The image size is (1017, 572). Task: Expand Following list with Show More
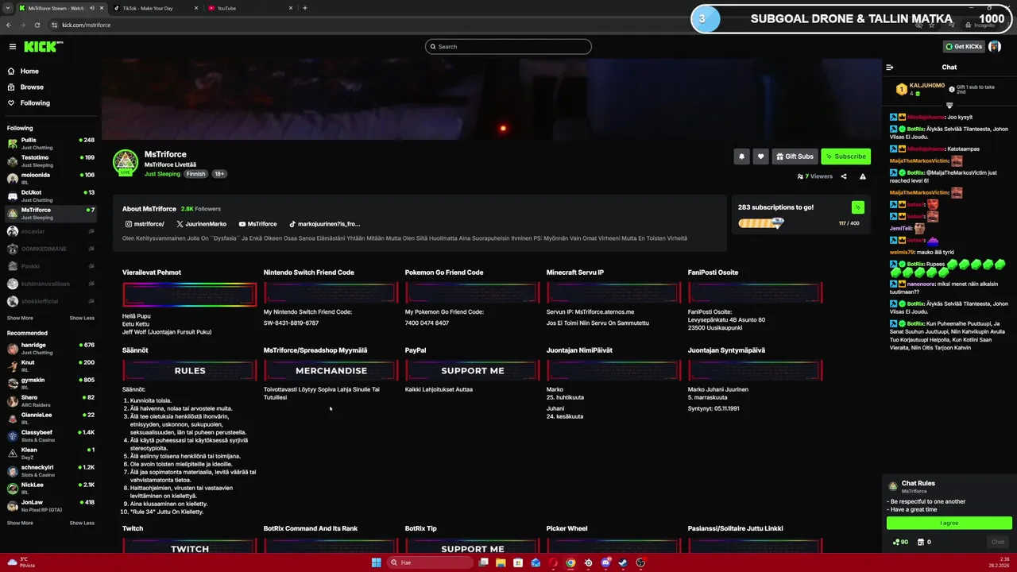click(x=20, y=318)
